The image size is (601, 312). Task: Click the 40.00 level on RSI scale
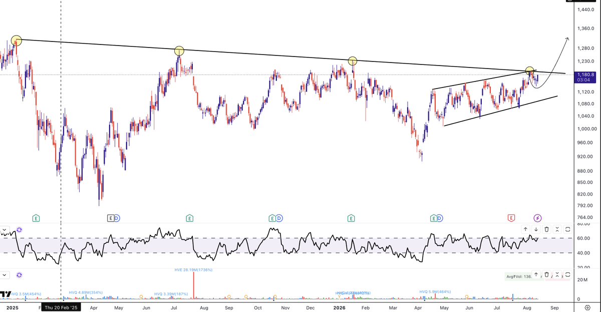(584, 252)
